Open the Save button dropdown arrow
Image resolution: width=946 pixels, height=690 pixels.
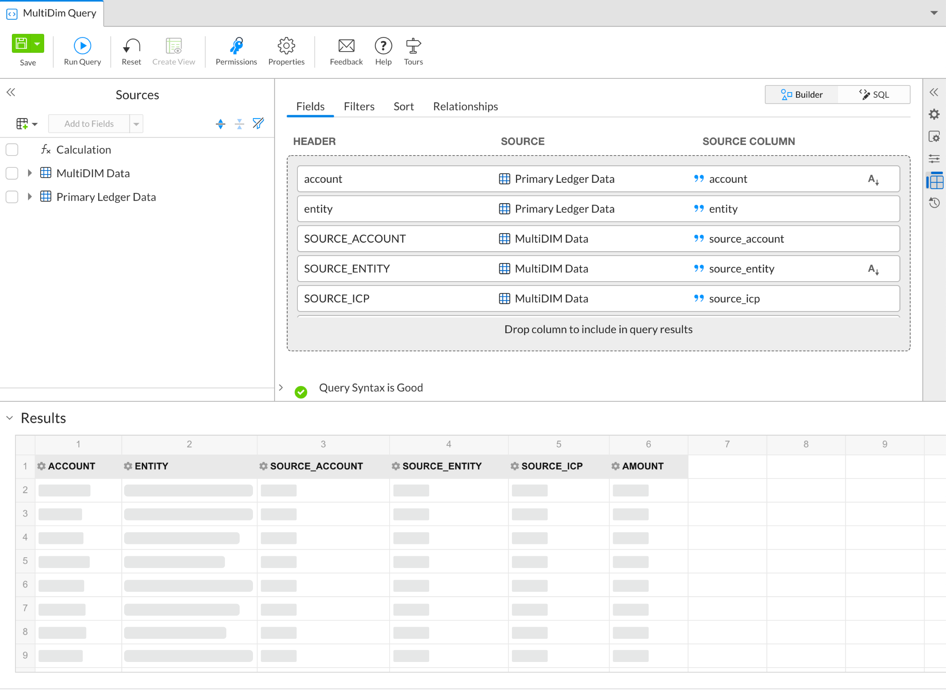(x=37, y=43)
